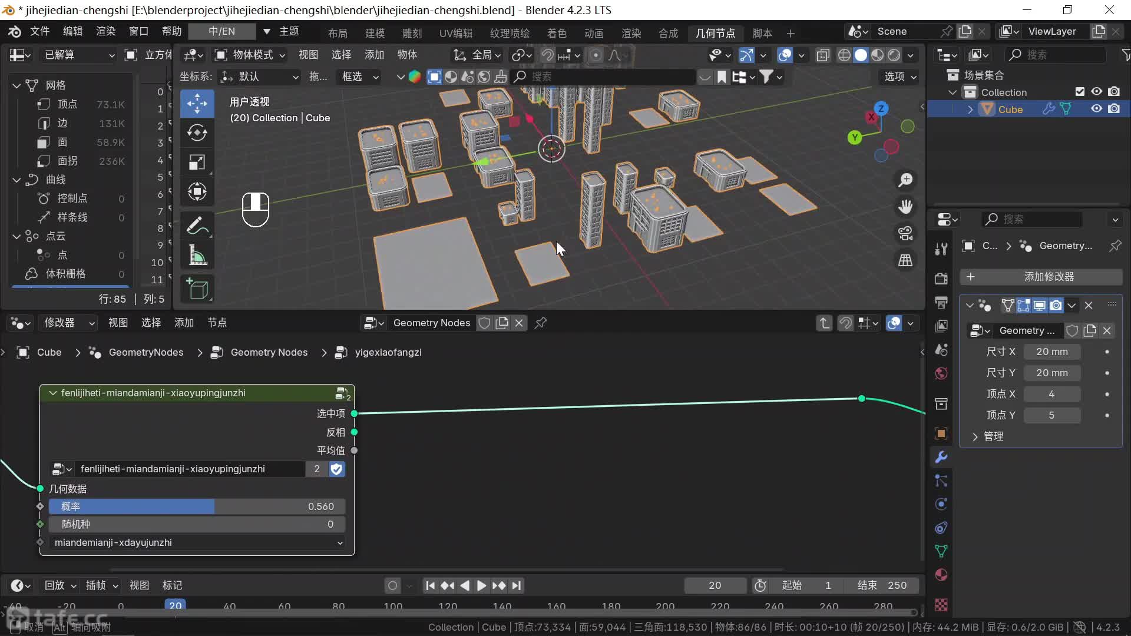Select the Scale tool

click(197, 163)
